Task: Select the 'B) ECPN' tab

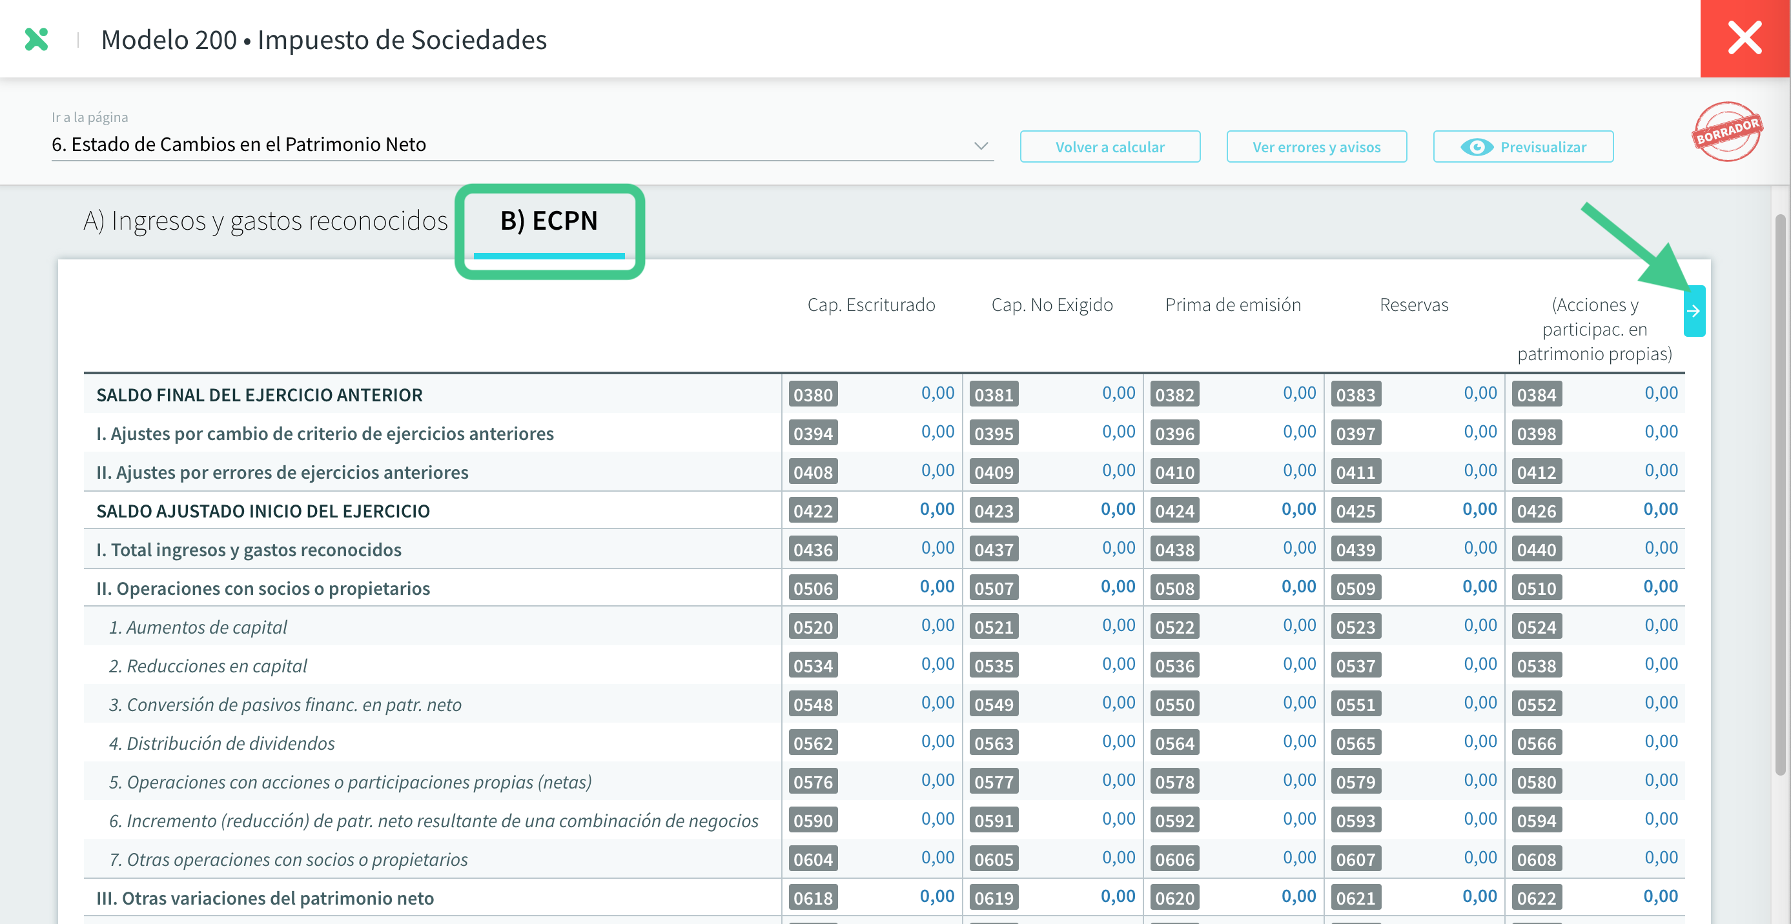Action: pos(549,221)
